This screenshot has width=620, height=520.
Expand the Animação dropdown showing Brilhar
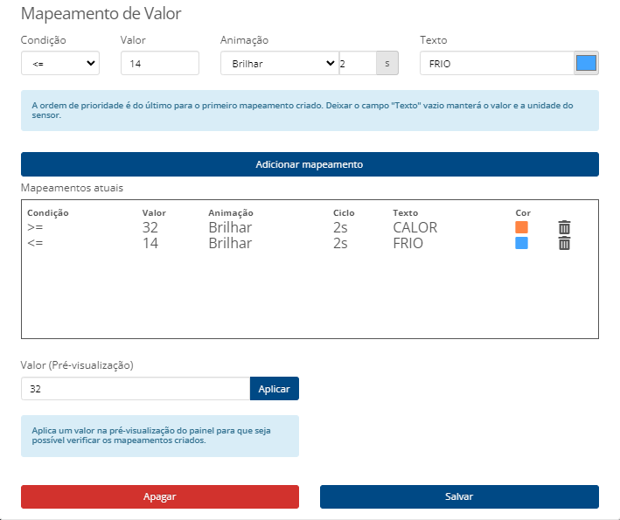coord(279,63)
